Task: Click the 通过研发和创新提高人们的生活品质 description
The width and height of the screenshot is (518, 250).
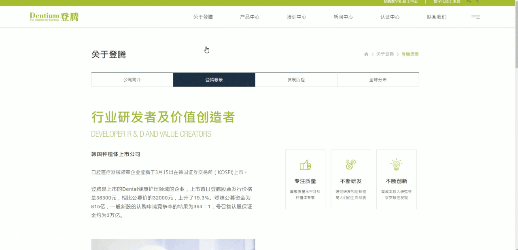Action: point(351,195)
